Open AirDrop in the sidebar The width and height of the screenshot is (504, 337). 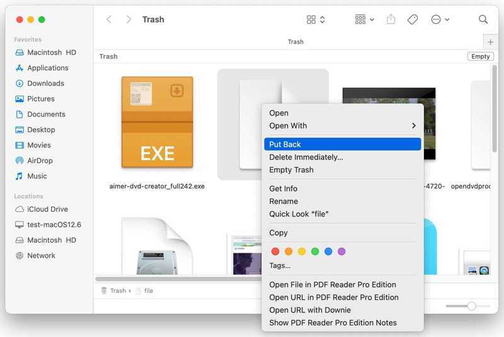click(x=34, y=160)
